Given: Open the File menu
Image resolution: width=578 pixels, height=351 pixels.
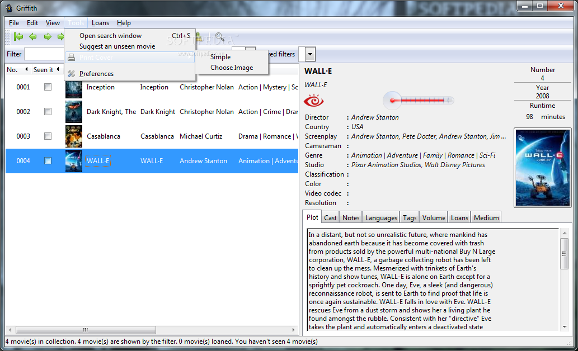Looking at the screenshot, I should coord(14,23).
